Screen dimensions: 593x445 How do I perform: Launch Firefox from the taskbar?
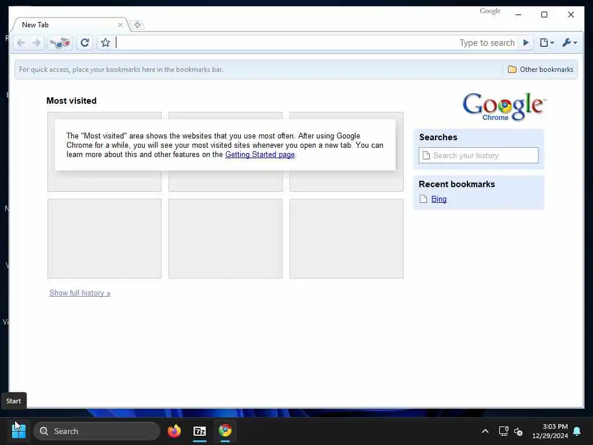[174, 431]
